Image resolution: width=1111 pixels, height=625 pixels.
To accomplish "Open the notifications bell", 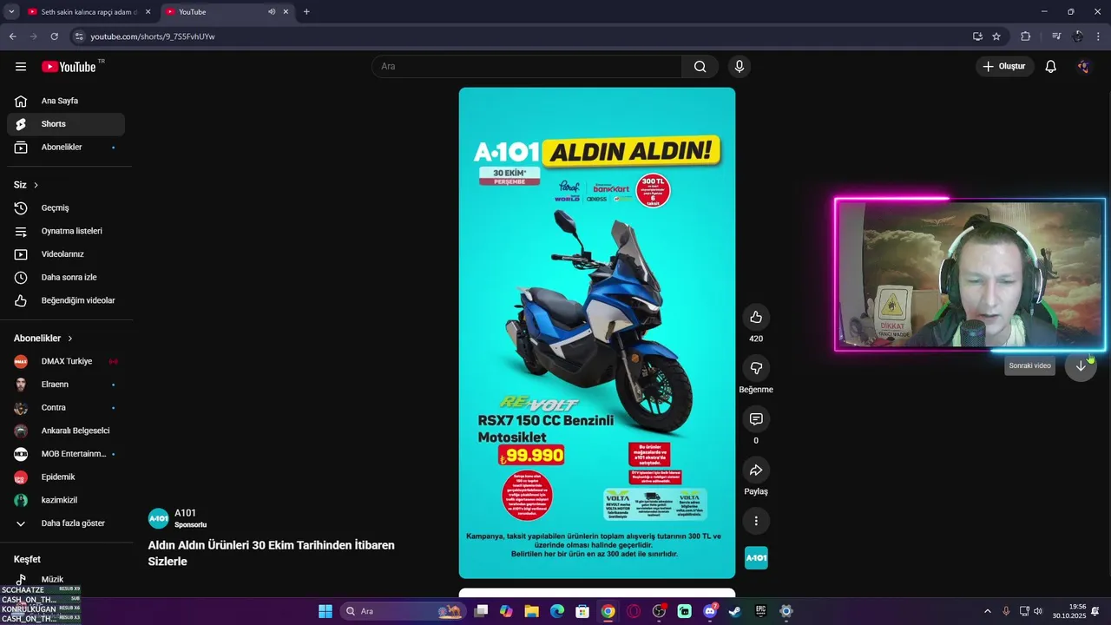I will point(1050,67).
